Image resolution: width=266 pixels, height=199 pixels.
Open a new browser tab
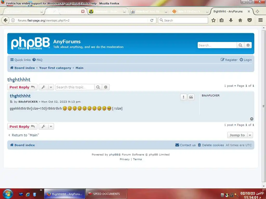[x=257, y=11]
